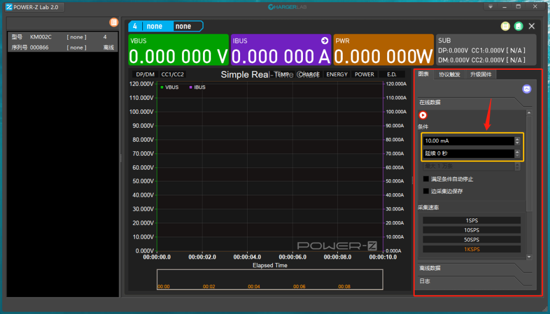Image resolution: width=550 pixels, height=314 pixels.
Task: Toggle the DP/DM chart series
Action: pos(145,74)
